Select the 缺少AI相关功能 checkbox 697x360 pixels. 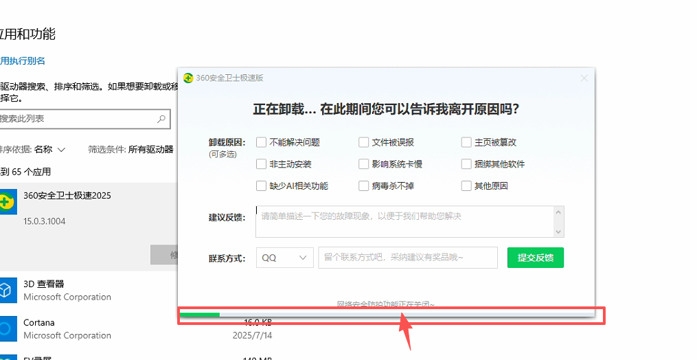tap(261, 186)
